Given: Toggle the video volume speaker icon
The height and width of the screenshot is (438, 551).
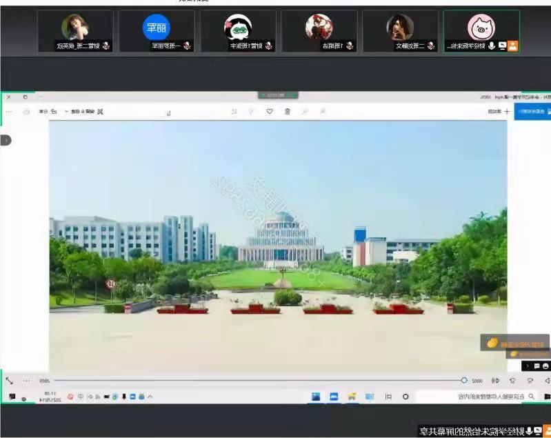Looking at the screenshot, I should click(495, 380).
